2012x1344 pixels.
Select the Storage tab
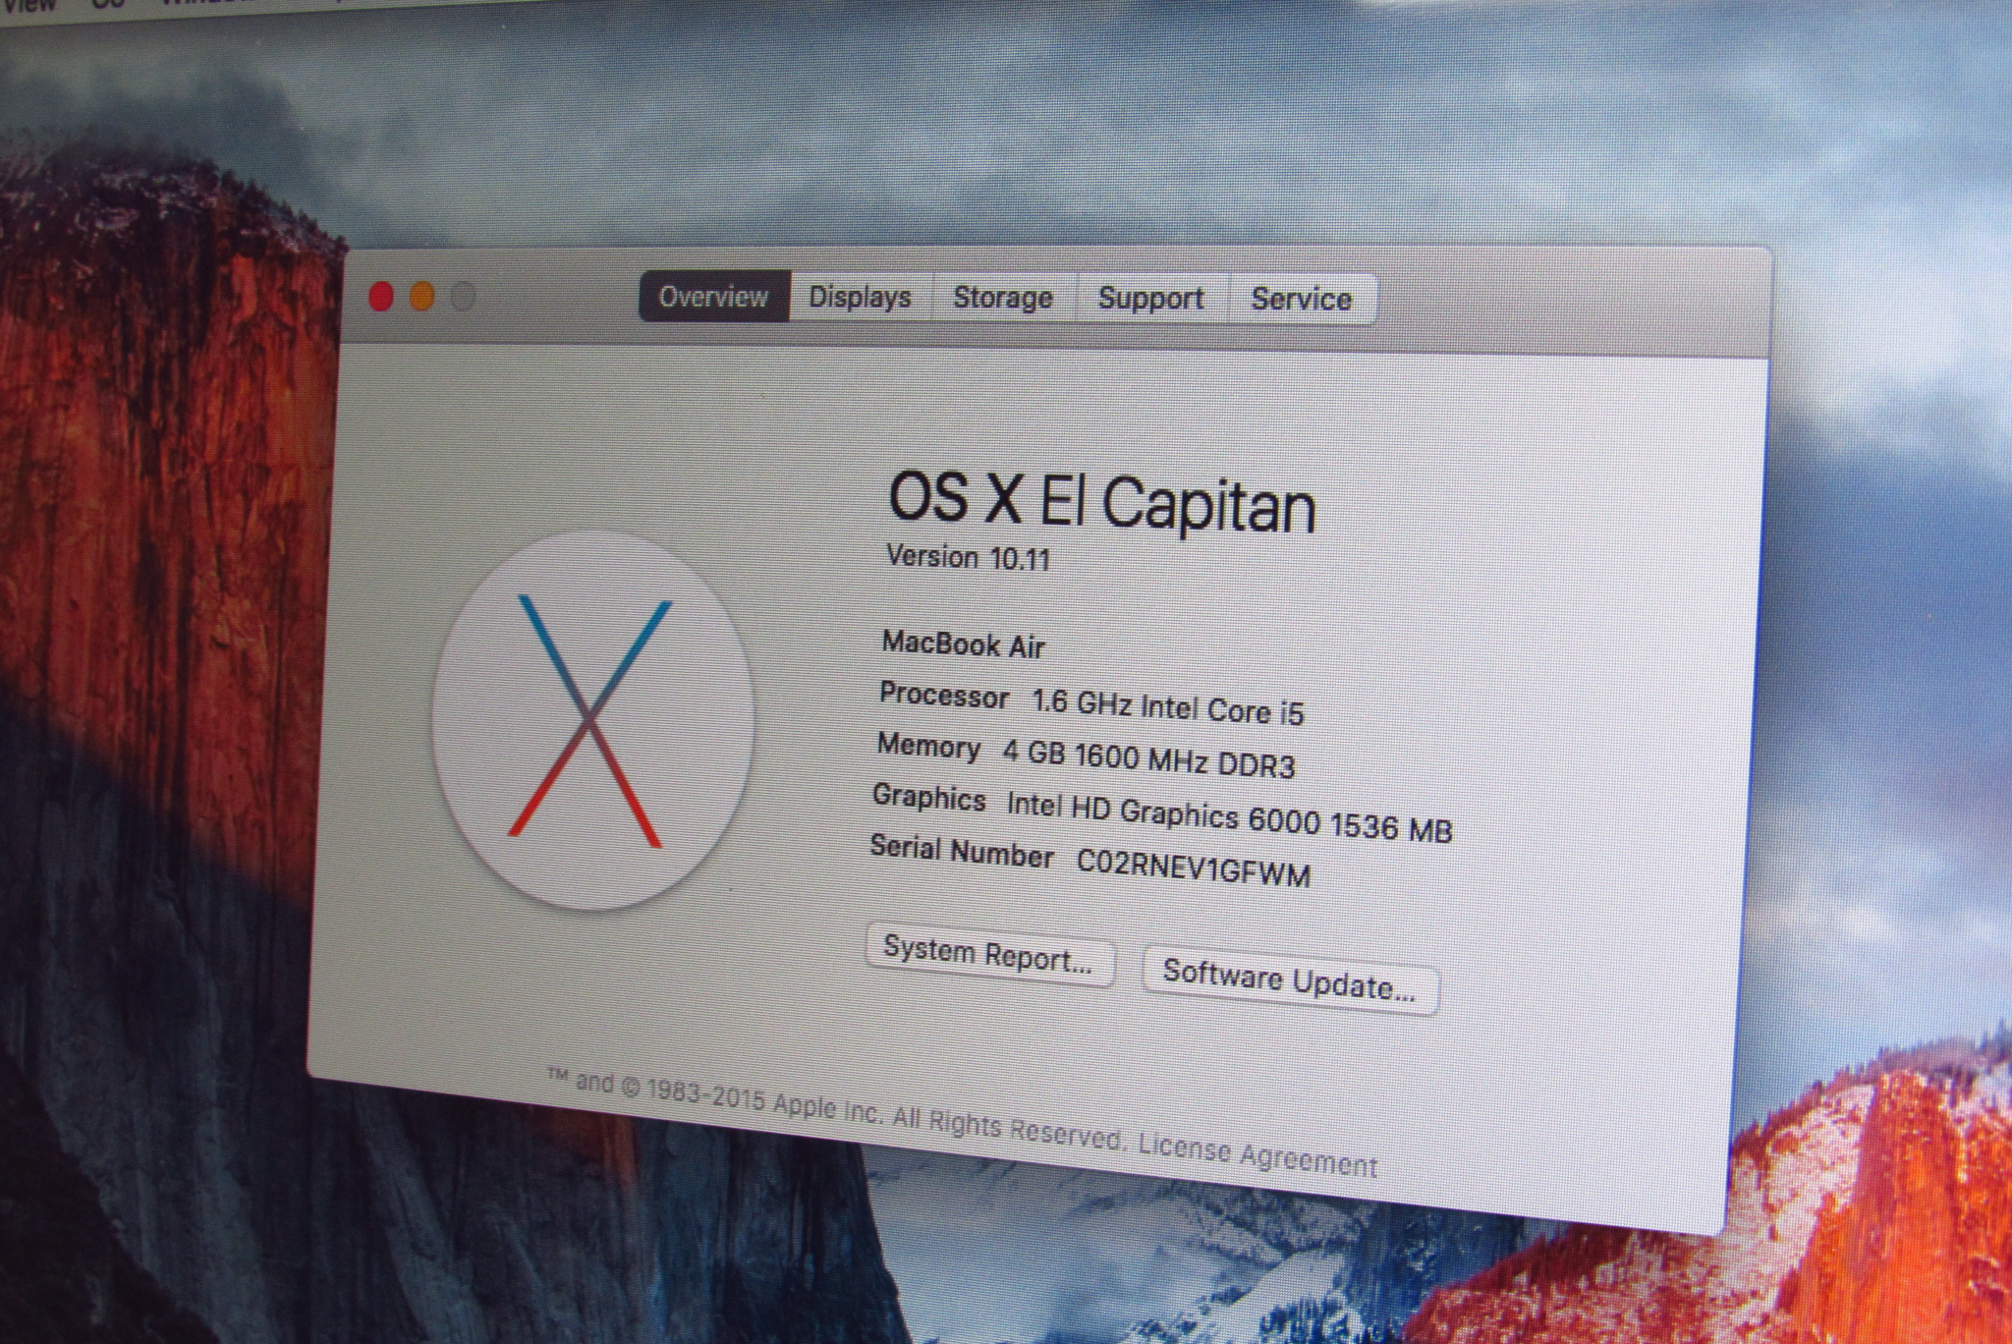click(1003, 298)
